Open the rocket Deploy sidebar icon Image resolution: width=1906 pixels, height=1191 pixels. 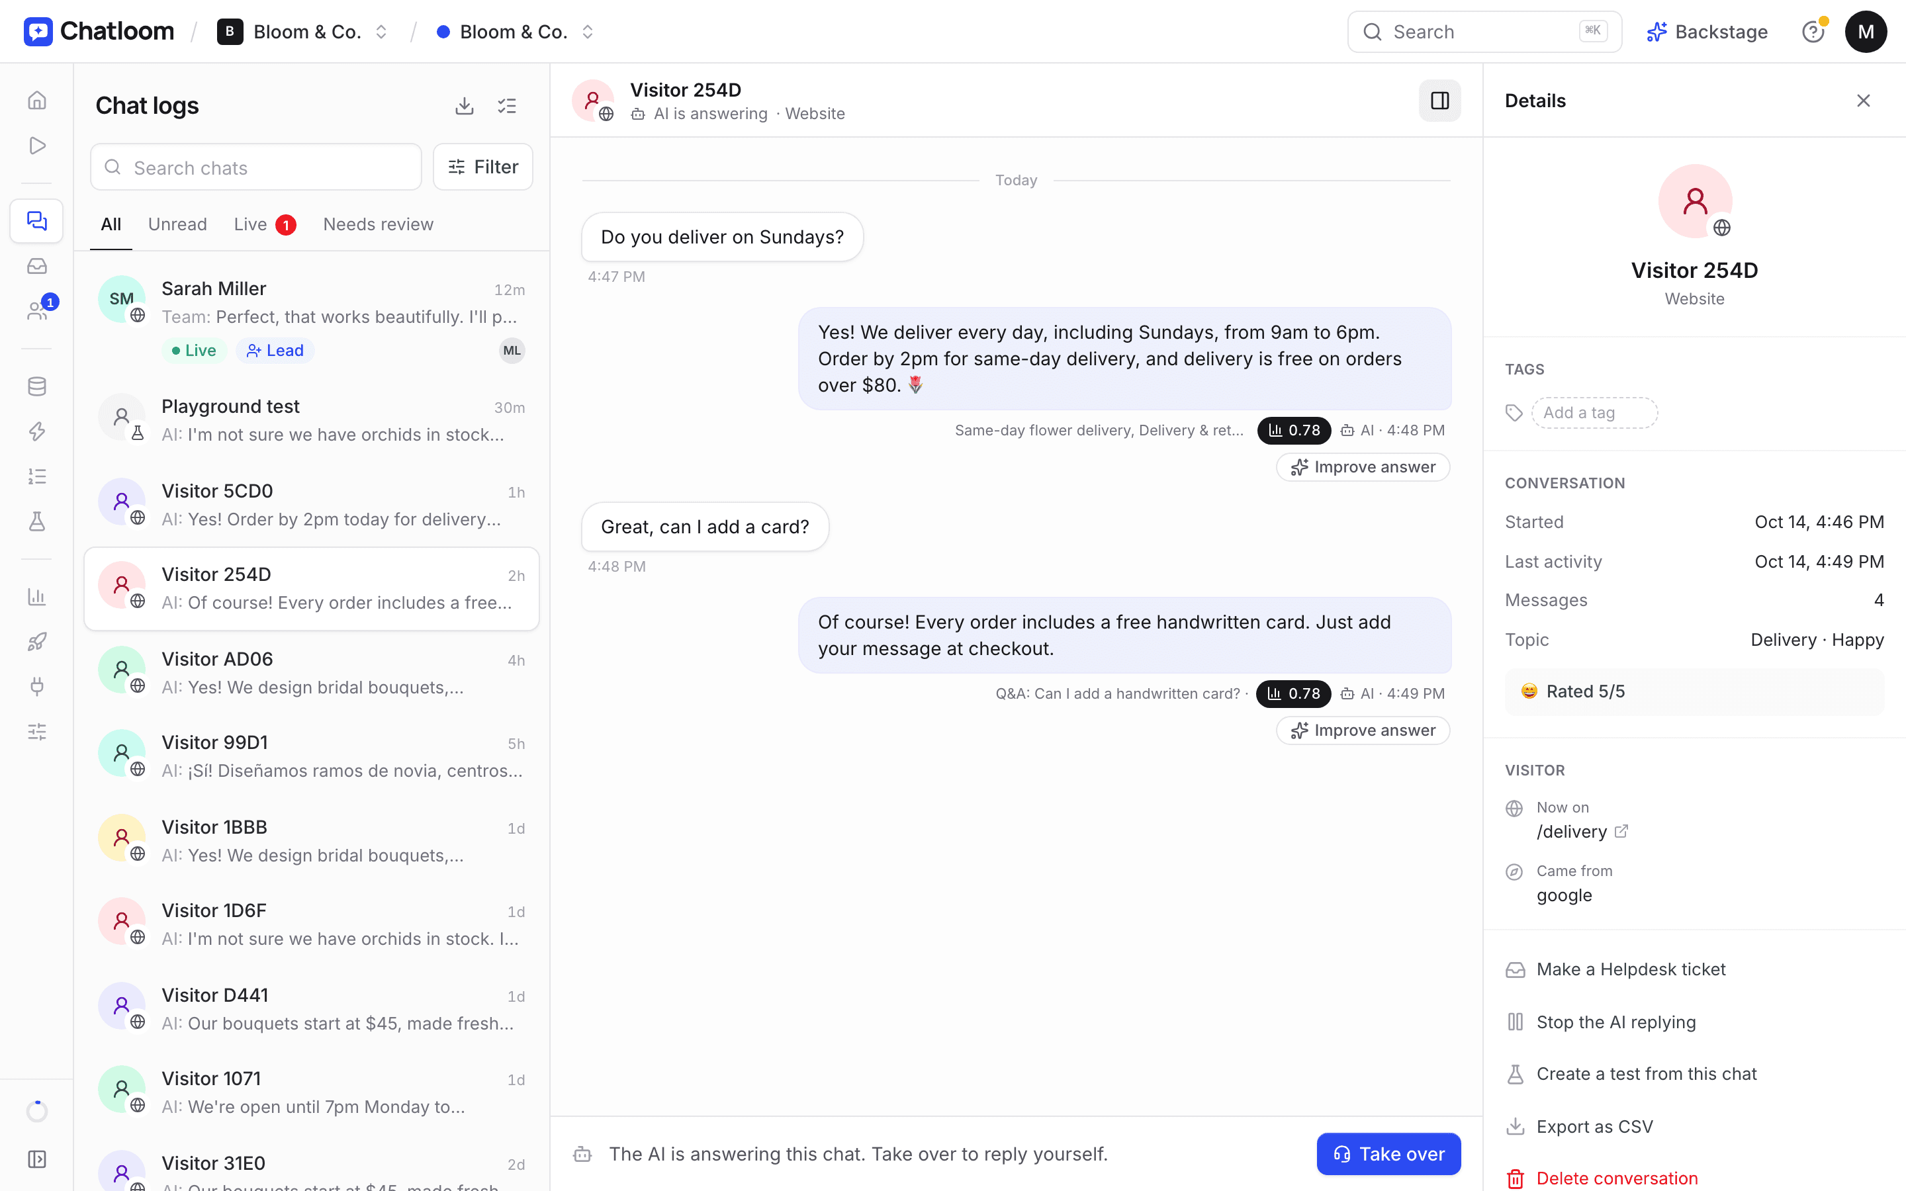[x=37, y=641]
